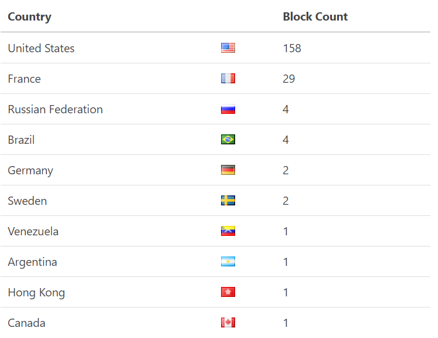This screenshot has height=338, width=438.
Task: Click the United States flag icon
Action: click(x=228, y=48)
